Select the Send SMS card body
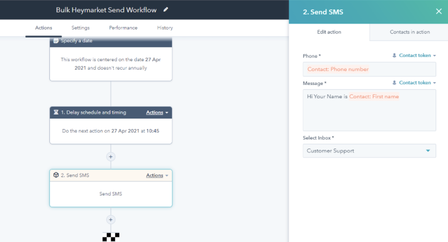The width and height of the screenshot is (448, 242). [x=111, y=194]
